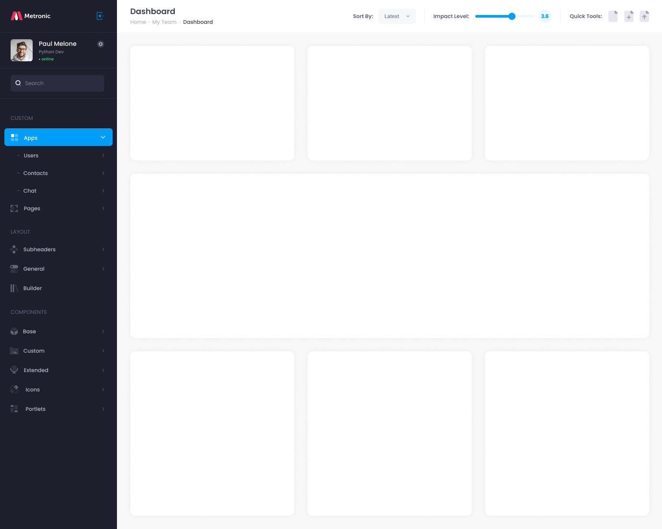Click the Subheaders icon in sidebar
This screenshot has height=529, width=662.
pos(14,250)
